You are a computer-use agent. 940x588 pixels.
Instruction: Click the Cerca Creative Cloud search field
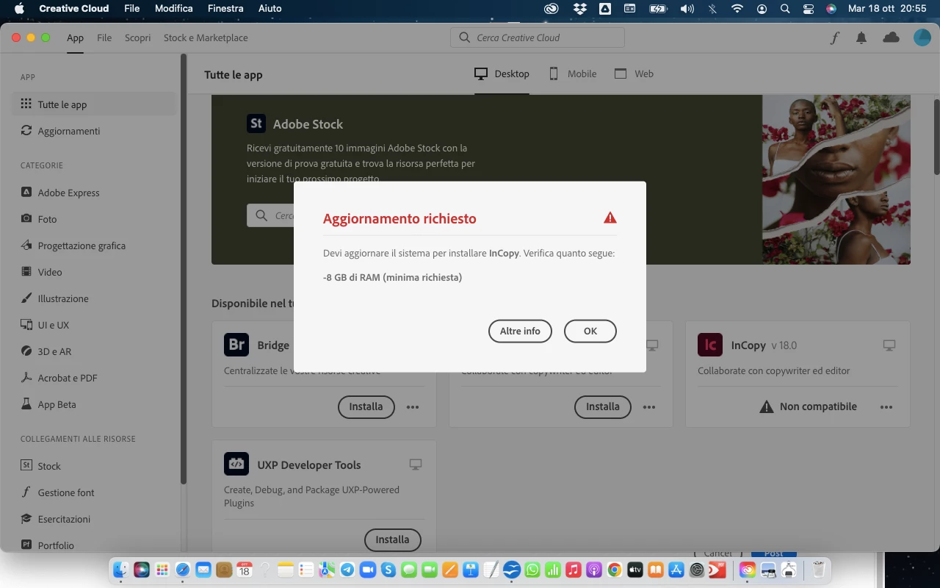coord(538,37)
